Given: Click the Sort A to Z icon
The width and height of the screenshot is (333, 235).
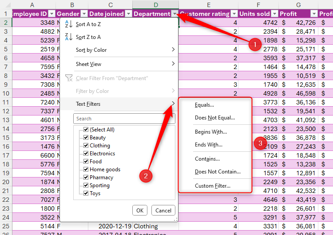Looking at the screenshot, I should [68, 24].
